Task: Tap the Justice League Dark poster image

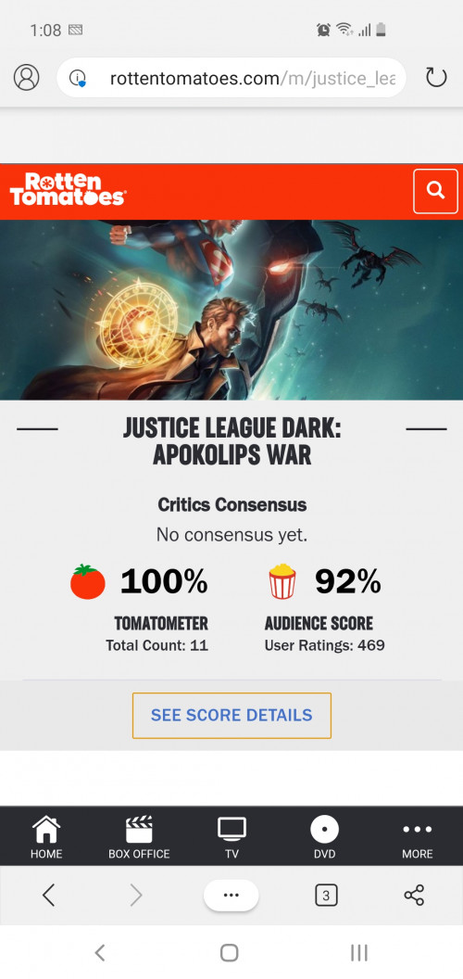Action: (x=231, y=310)
